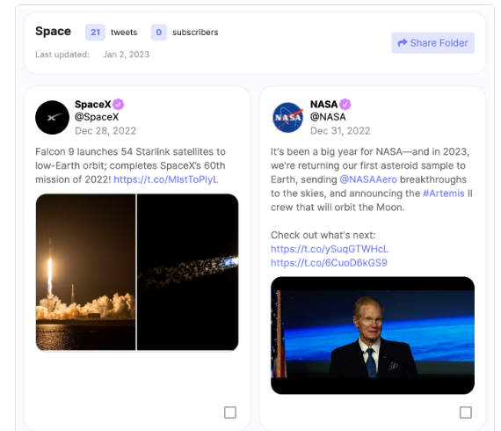The image size is (501, 431).
Task: View the Starlink streak night photo
Action: click(188, 272)
